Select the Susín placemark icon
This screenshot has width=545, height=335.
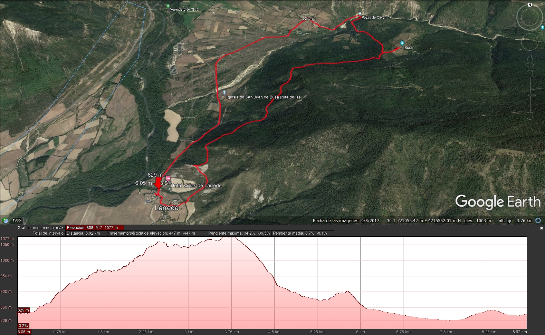402,43
